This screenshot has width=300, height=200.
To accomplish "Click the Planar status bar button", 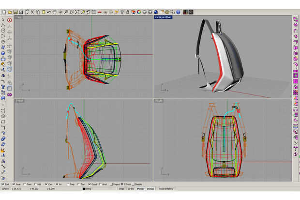I will tap(140, 188).
